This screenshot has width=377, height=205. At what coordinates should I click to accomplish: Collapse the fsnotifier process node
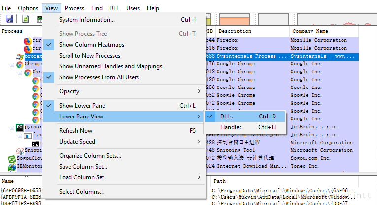pos(20,136)
